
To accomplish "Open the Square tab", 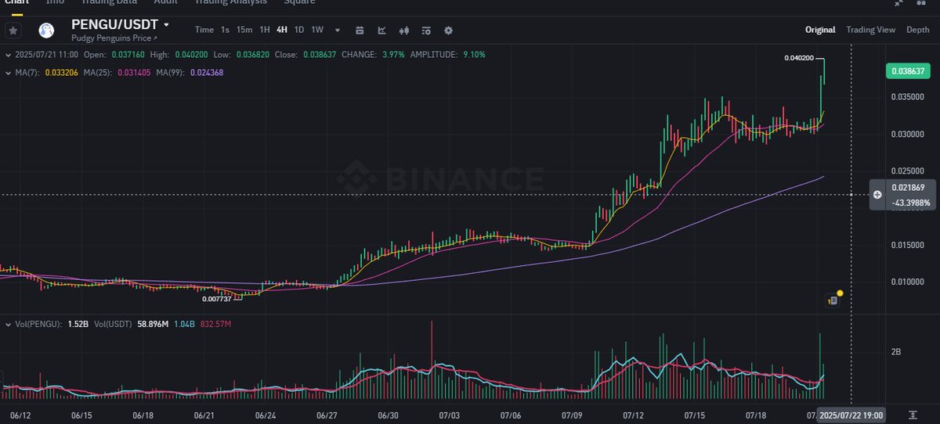I will 299,2.
